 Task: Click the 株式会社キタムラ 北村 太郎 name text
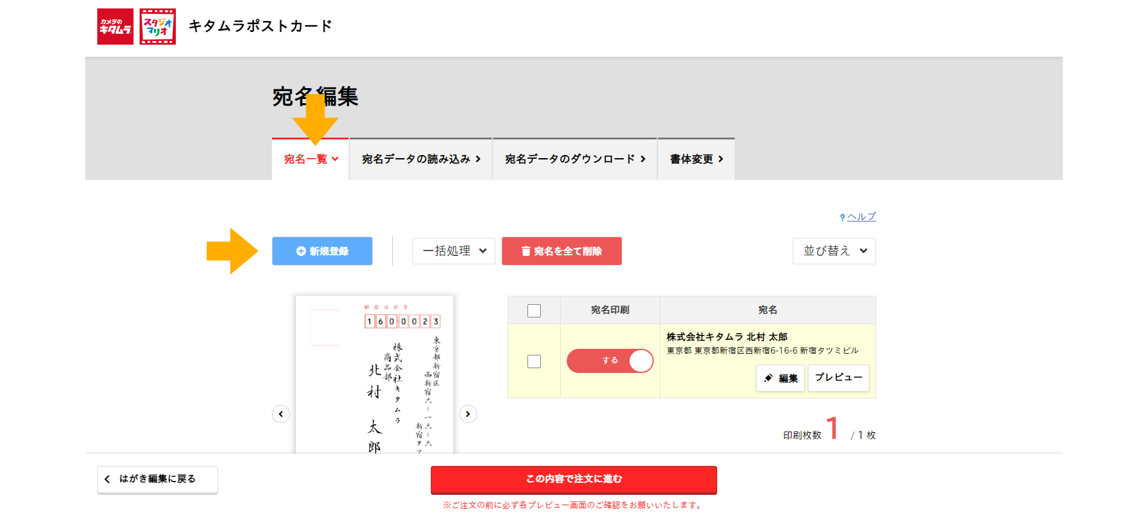click(x=727, y=337)
